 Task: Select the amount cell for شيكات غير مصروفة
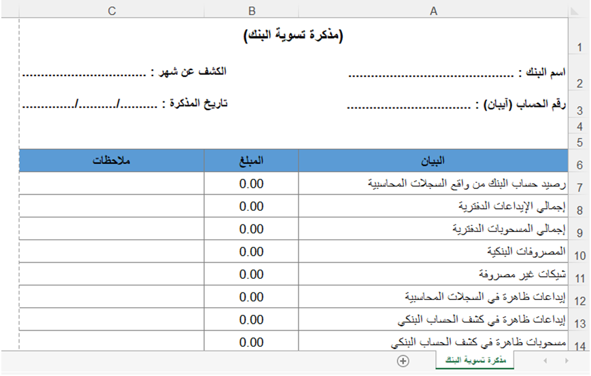pyautogui.click(x=252, y=275)
